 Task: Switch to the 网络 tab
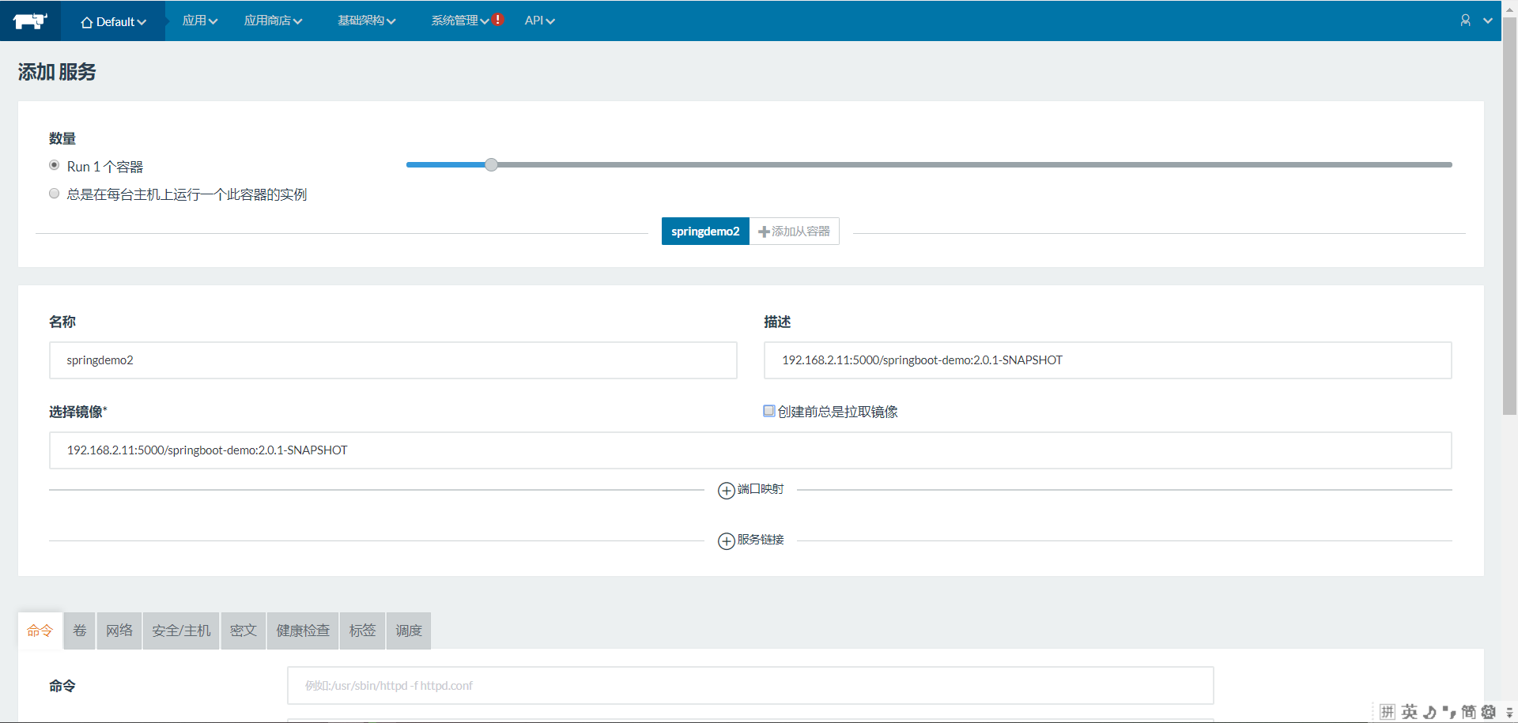point(119,631)
